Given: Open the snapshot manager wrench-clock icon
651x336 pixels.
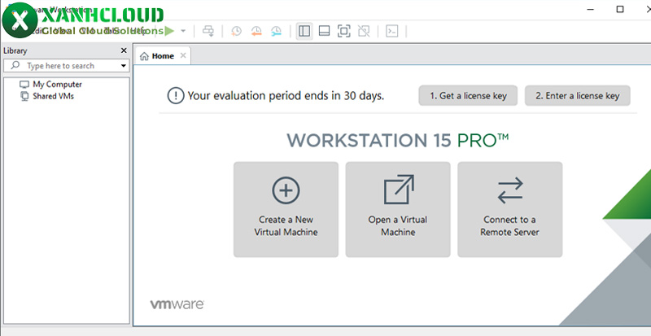Looking at the screenshot, I should click(x=276, y=31).
